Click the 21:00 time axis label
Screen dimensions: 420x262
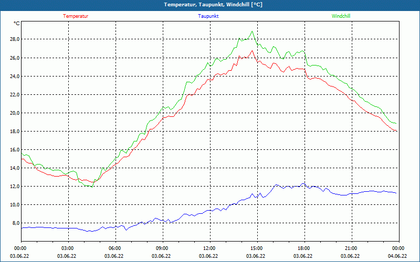(351, 248)
